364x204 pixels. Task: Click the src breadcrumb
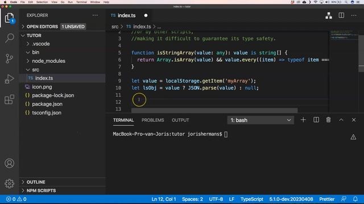(115, 27)
